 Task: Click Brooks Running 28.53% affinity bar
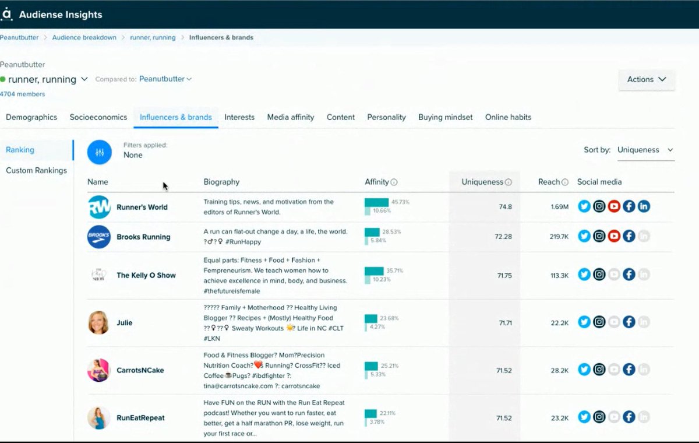pyautogui.click(x=372, y=232)
